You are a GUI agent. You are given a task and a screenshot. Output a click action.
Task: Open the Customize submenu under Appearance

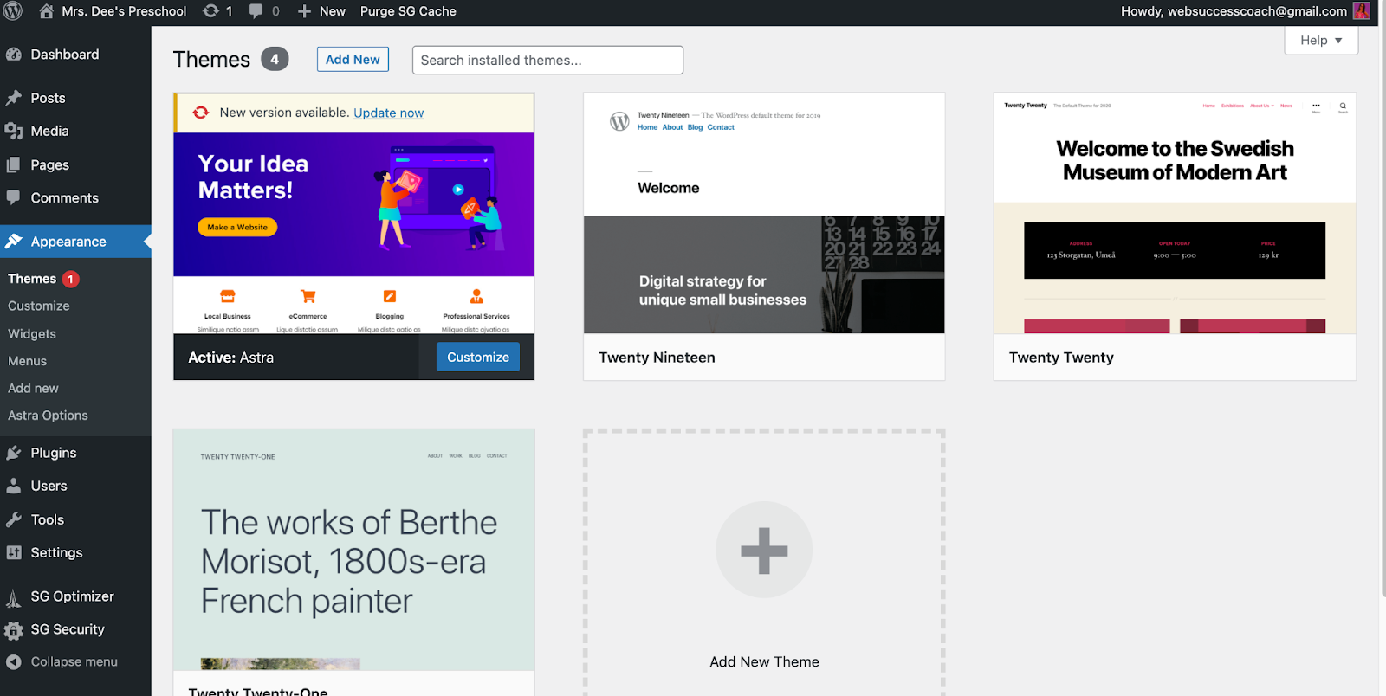pos(39,306)
